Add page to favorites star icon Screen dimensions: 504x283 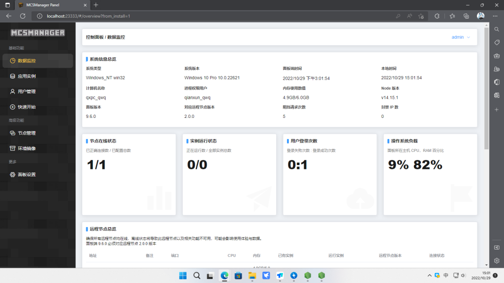coord(421,16)
